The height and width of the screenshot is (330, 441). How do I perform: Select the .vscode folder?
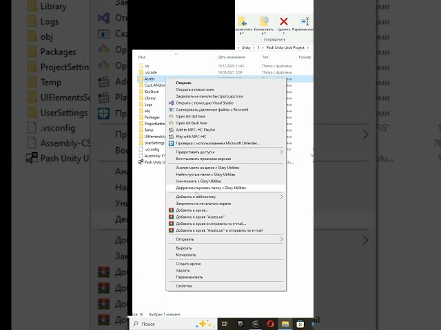click(x=147, y=72)
